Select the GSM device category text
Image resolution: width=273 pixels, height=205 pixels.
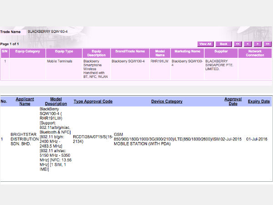click(x=167, y=139)
